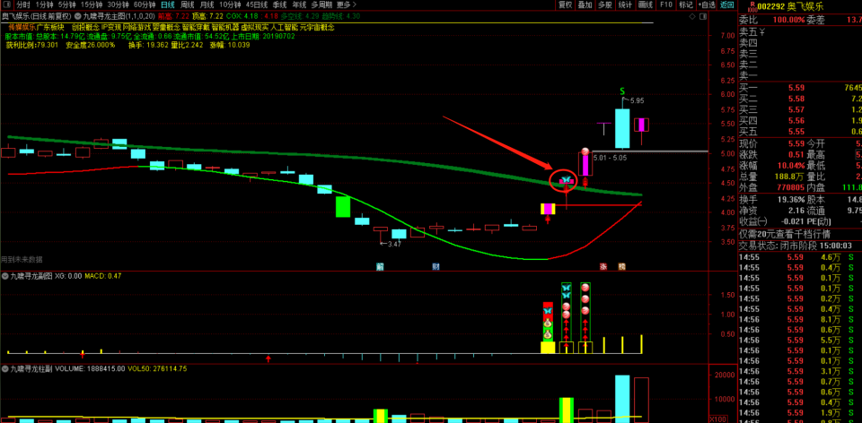Switch to the 日线 period tab

coord(167,4)
